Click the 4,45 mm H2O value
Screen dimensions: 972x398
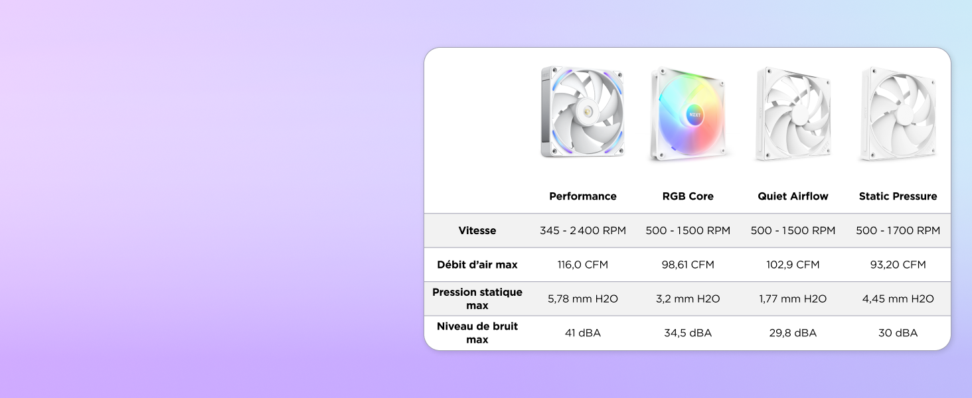(898, 299)
